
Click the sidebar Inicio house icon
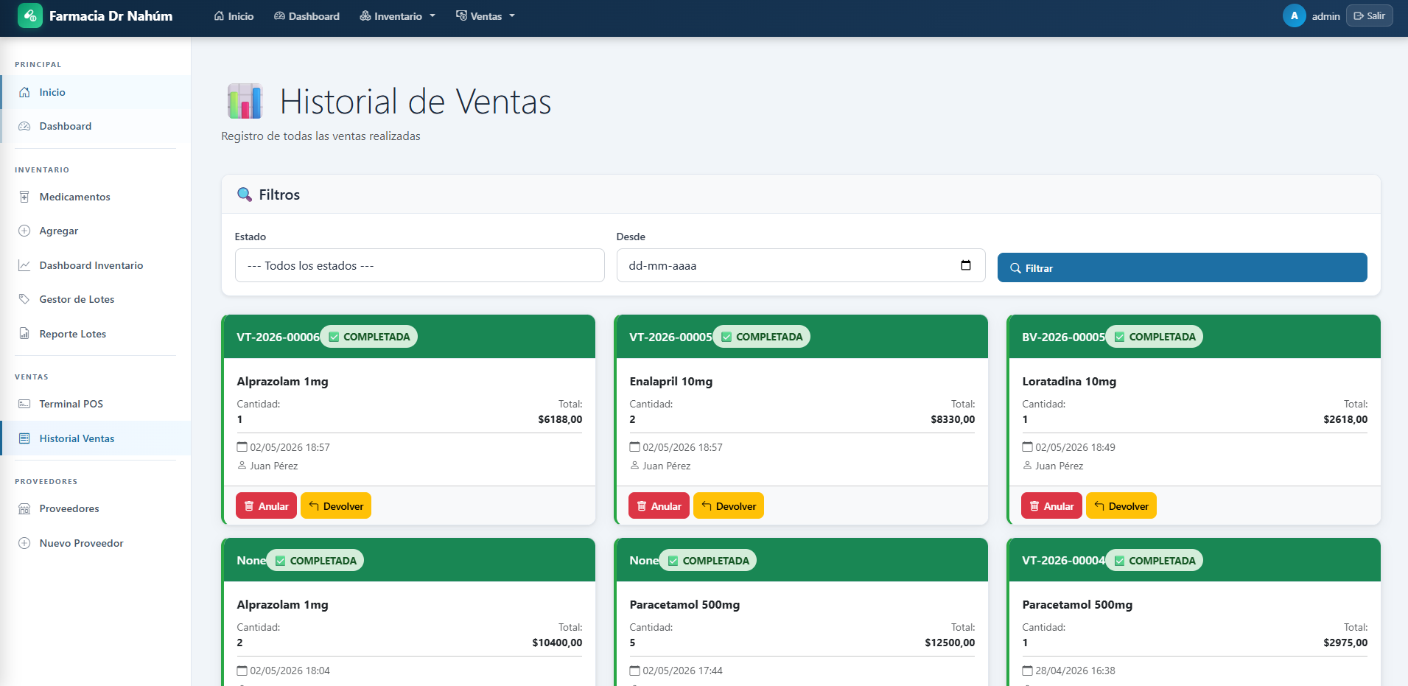[x=24, y=92]
